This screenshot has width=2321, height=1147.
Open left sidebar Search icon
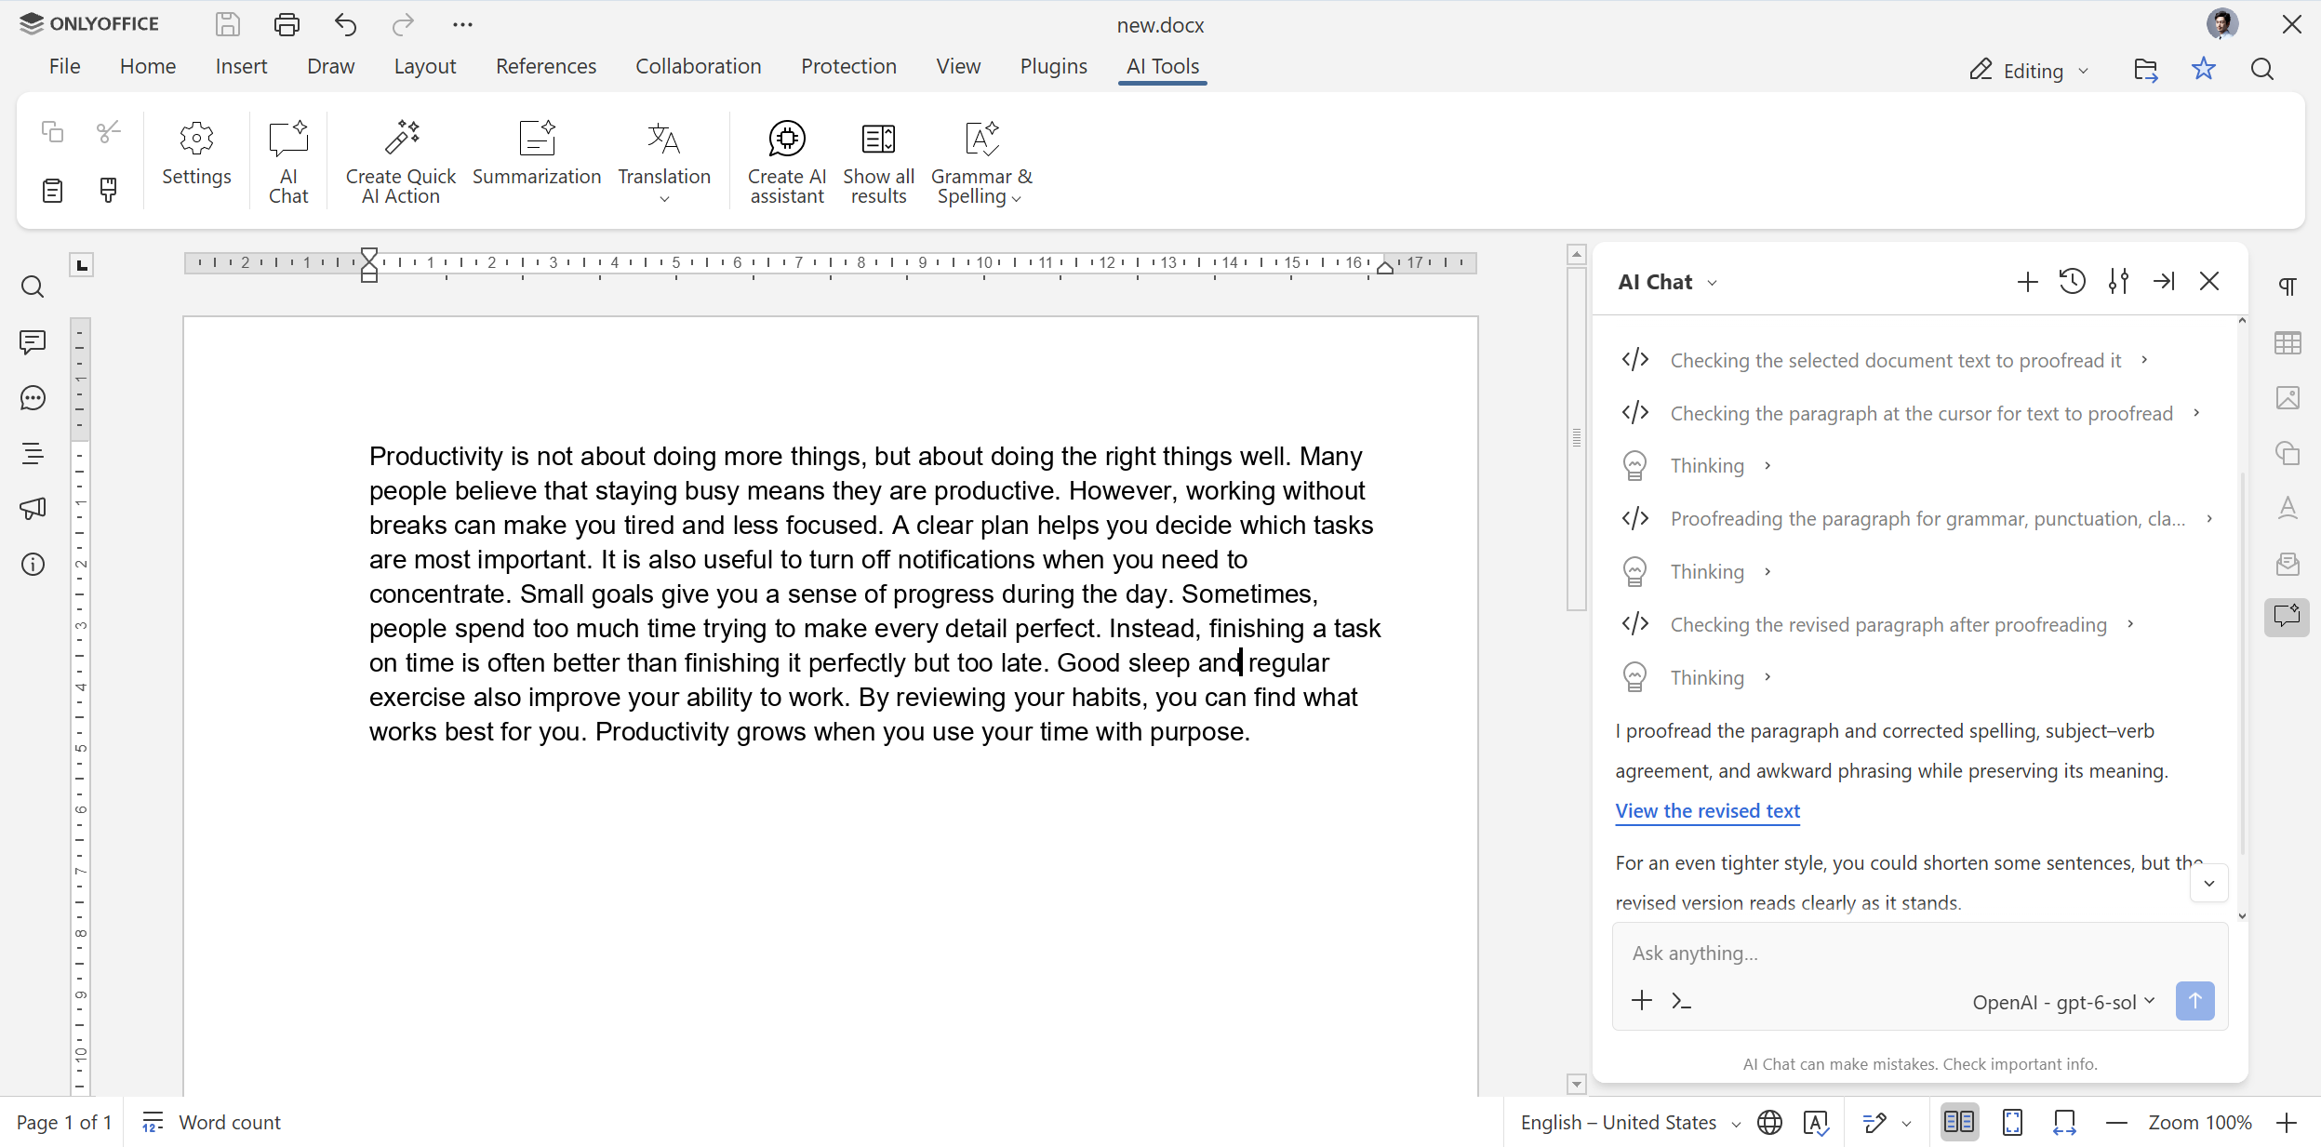(33, 287)
